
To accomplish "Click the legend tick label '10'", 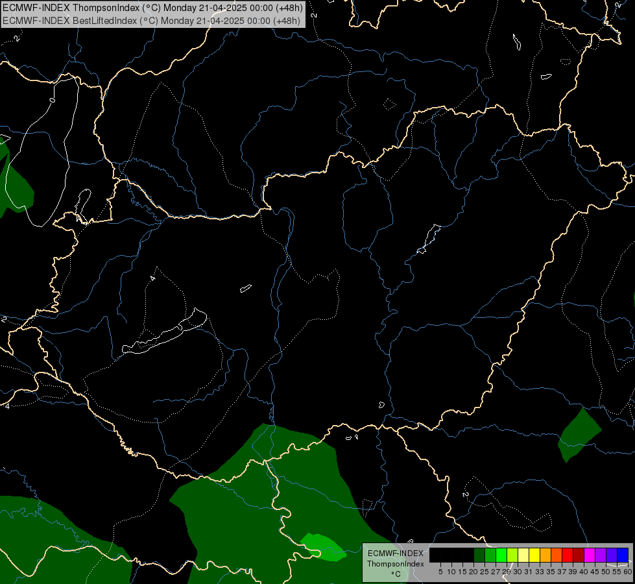I will coord(451,572).
